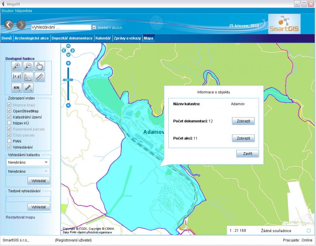Disable the OpenStreetMap layer checkbox
Viewport: 316px width, 246px height.
click(x=9, y=111)
